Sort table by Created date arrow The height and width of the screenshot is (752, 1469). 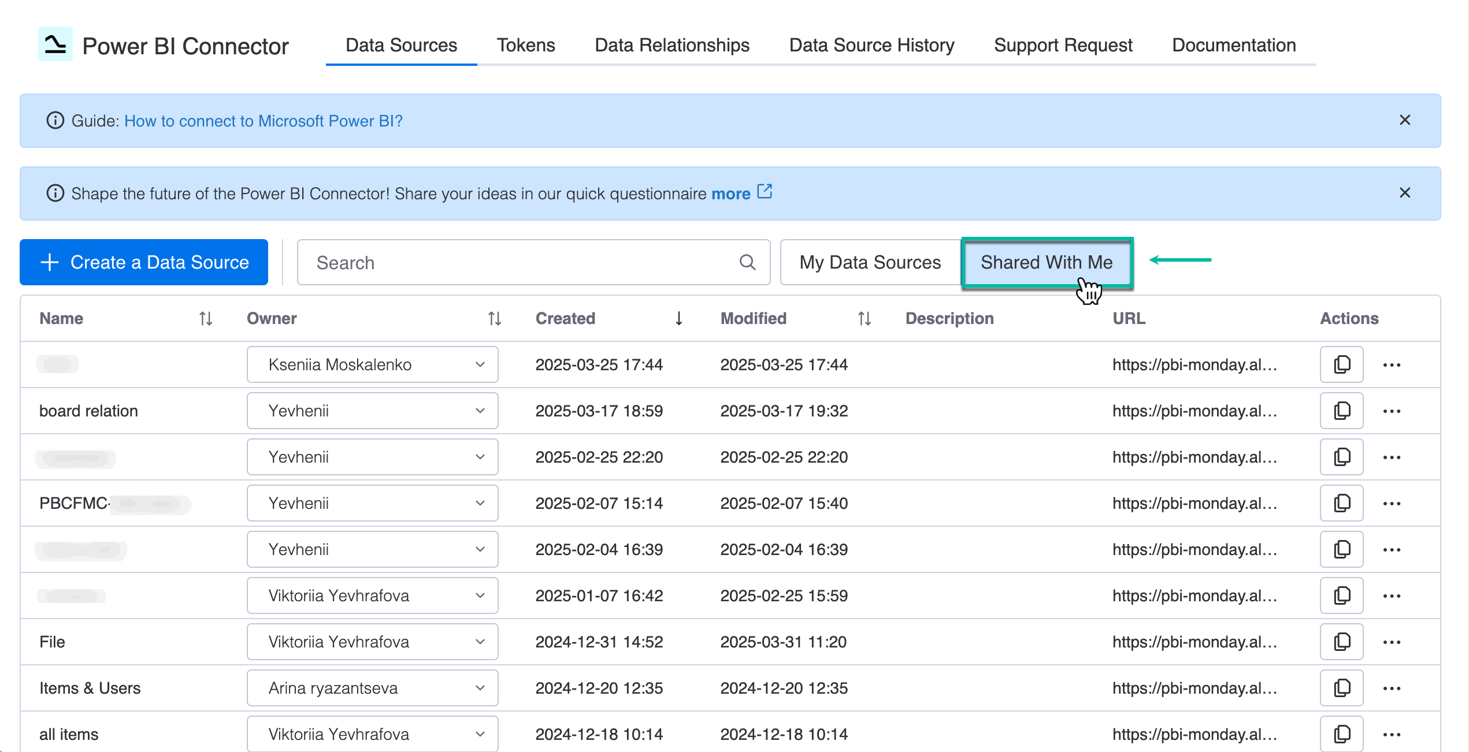(679, 318)
